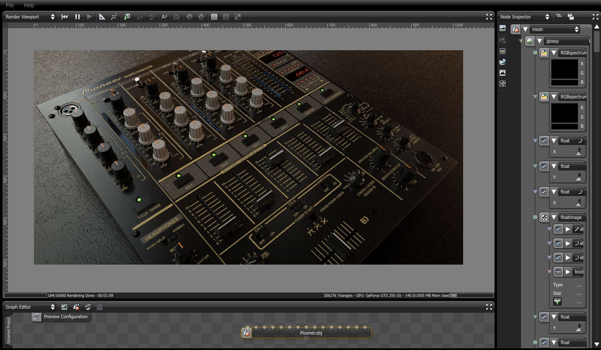Screen dimensions: 601x350
Task: Open the glossy material type dropdown
Action: 567,41
